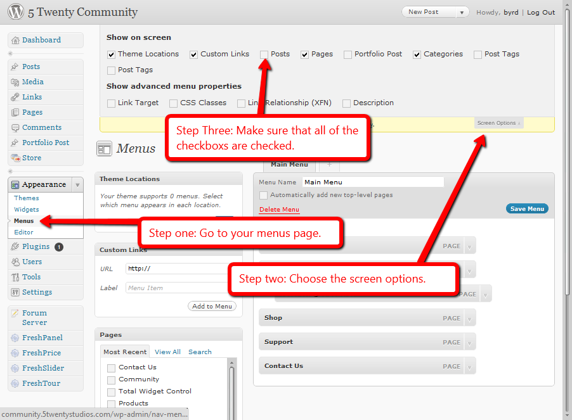Screen dimensions: 572x420
Task: Enable the Posts checkbox in screen options
Action: coord(264,54)
